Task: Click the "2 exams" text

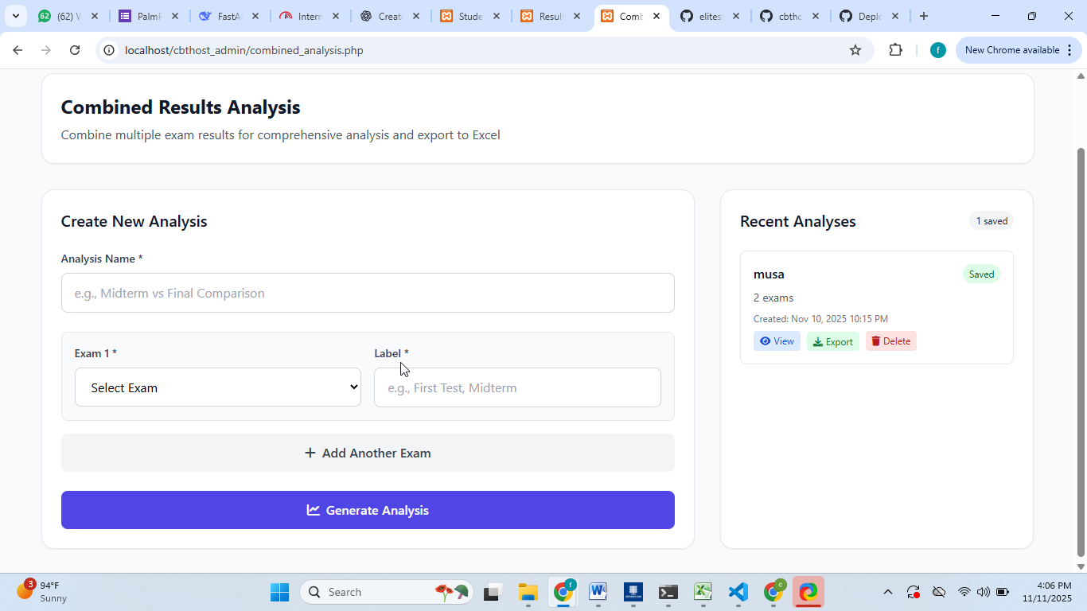Action: [773, 298]
